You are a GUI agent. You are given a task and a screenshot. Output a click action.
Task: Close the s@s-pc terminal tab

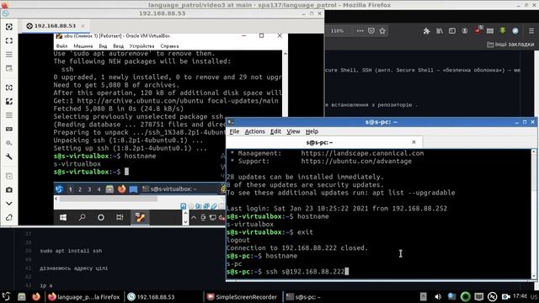[x=414, y=142]
